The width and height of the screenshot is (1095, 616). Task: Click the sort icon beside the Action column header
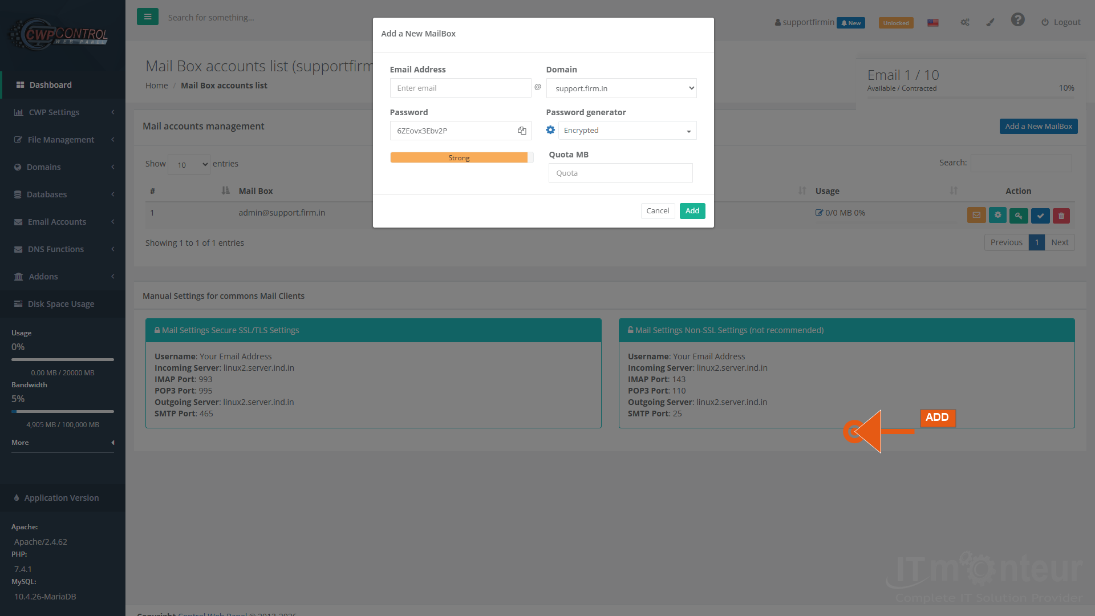954,191
